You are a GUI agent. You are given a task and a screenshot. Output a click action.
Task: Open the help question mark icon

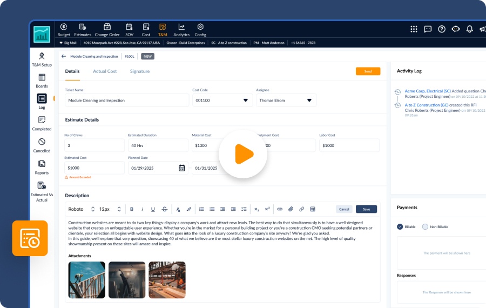(x=442, y=29)
